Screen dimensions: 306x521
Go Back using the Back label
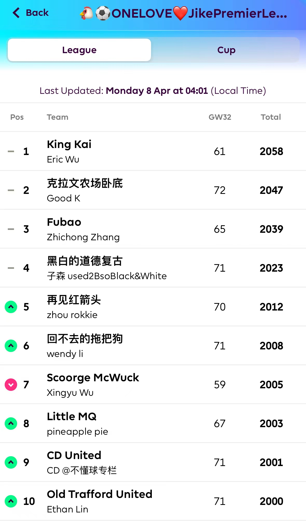point(37,13)
